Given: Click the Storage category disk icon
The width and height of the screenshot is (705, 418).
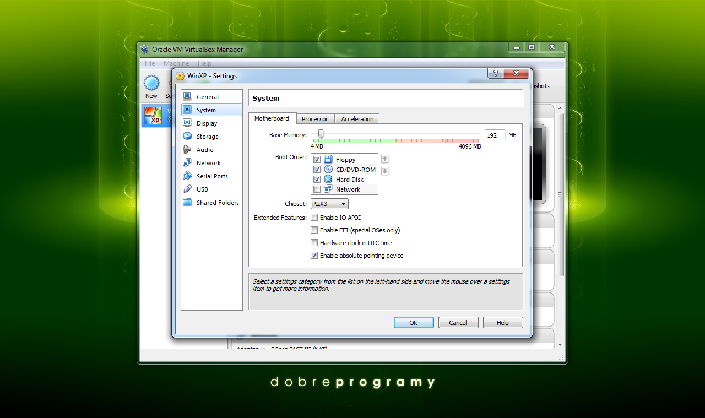Looking at the screenshot, I should tap(187, 136).
